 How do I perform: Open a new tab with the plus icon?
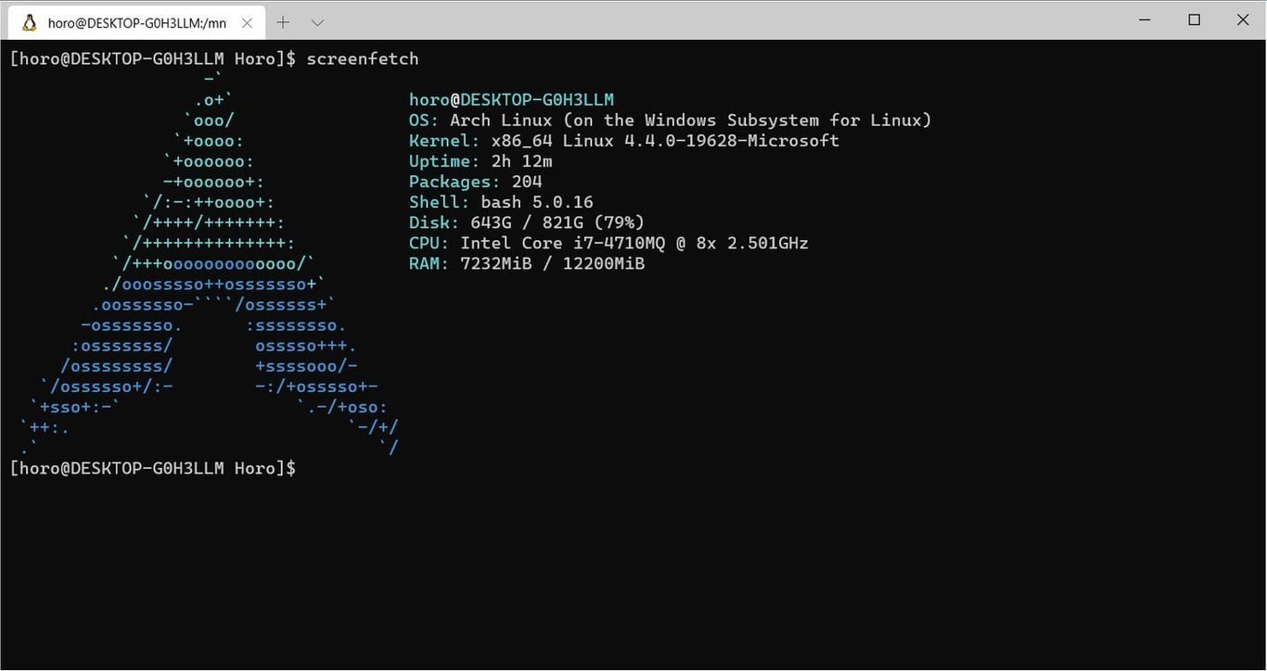coord(284,22)
